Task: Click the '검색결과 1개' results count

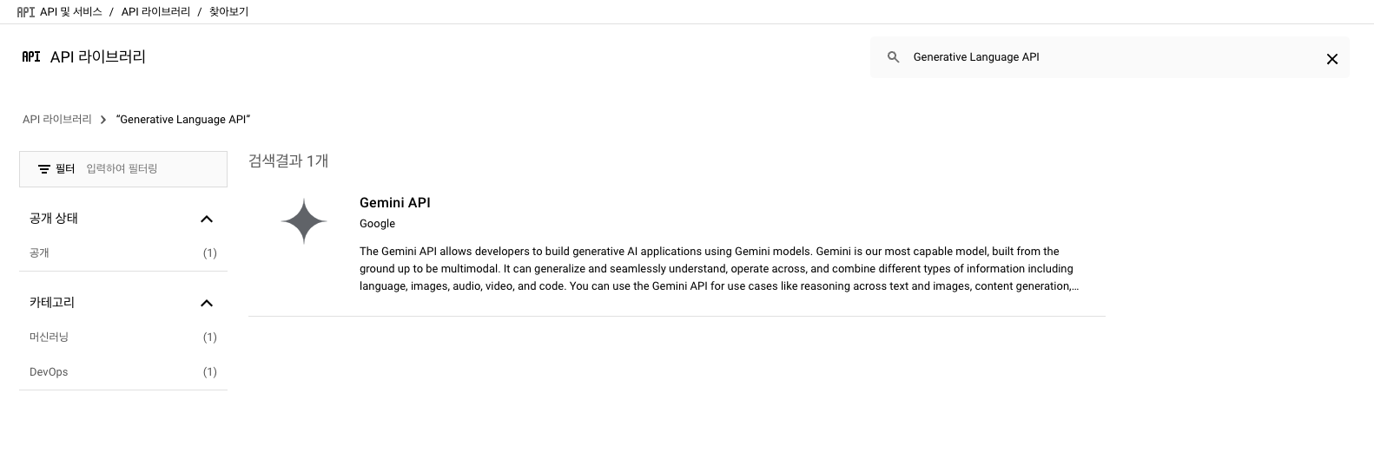Action: [288, 161]
